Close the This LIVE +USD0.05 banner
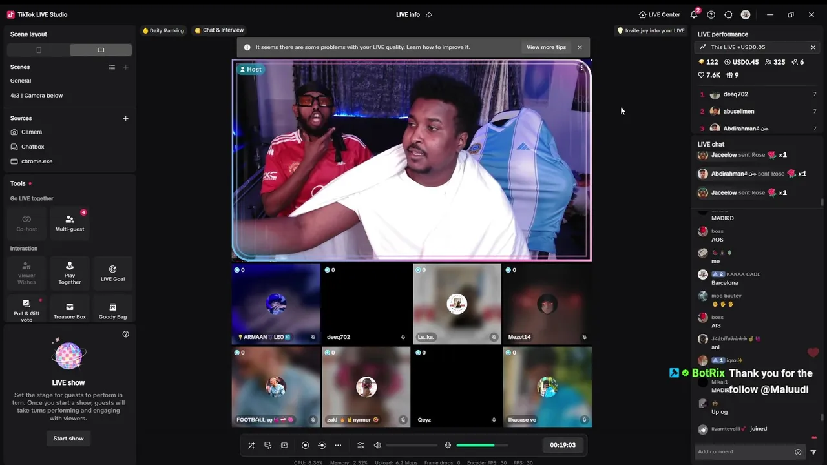 pyautogui.click(x=813, y=47)
